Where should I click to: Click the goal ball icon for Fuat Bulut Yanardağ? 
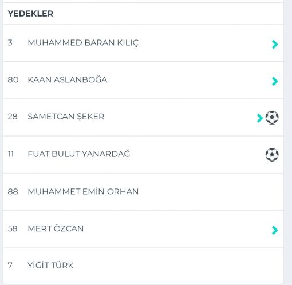[x=272, y=155]
